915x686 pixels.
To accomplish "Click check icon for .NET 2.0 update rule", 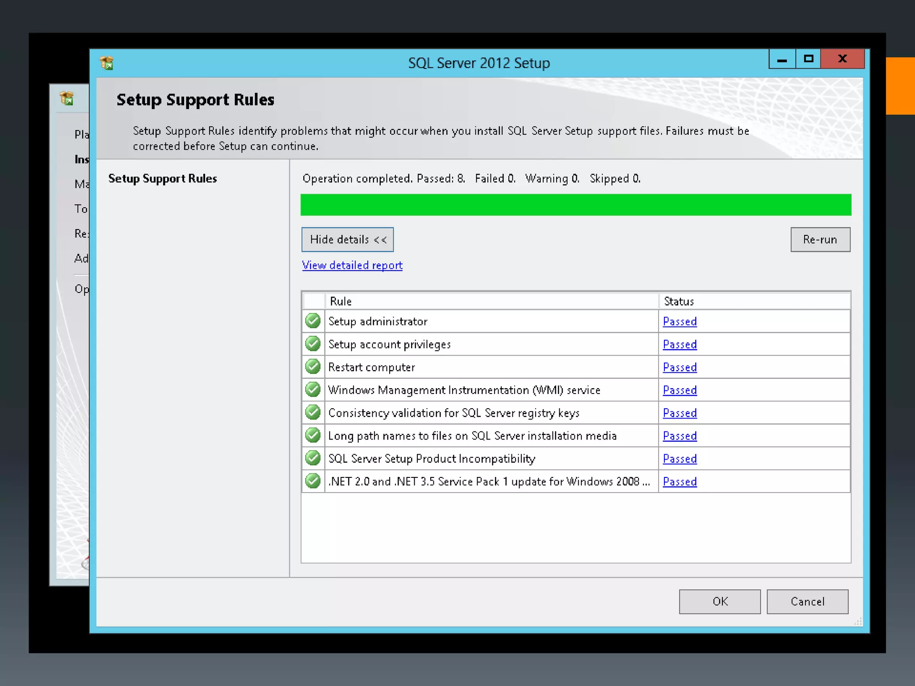I will pyautogui.click(x=313, y=481).
